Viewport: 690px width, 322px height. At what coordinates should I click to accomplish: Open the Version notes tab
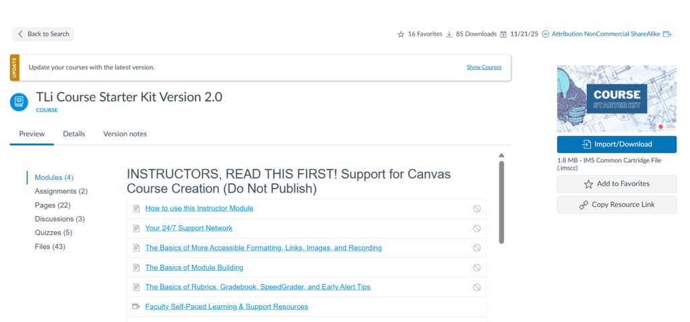pyautogui.click(x=125, y=134)
